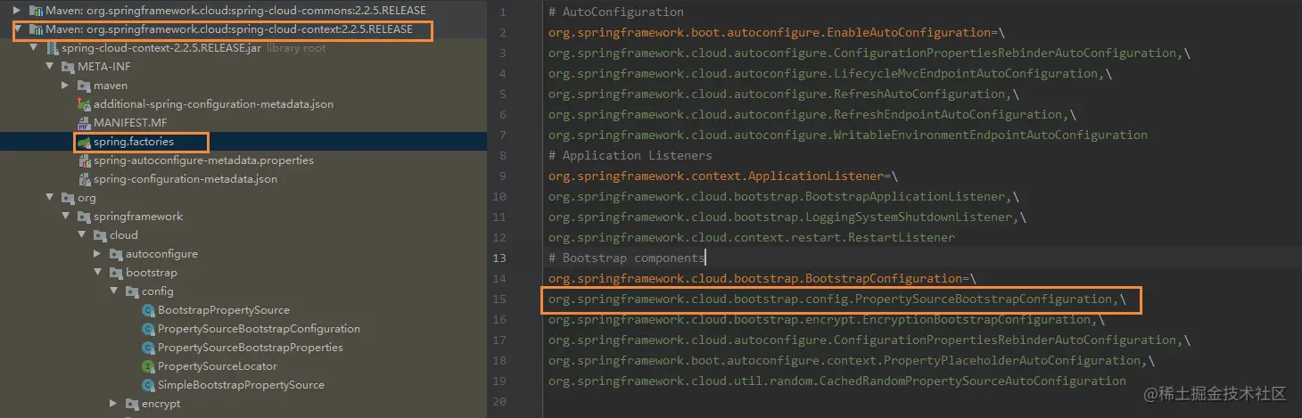Image resolution: width=1302 pixels, height=418 pixels.
Task: Click the PropertySourceBootstrapConfiguration class icon
Action: (149, 329)
